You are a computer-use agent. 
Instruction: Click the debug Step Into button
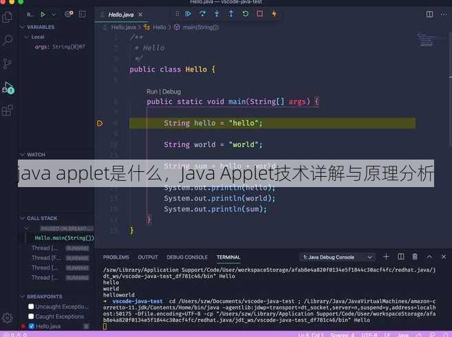217,14
